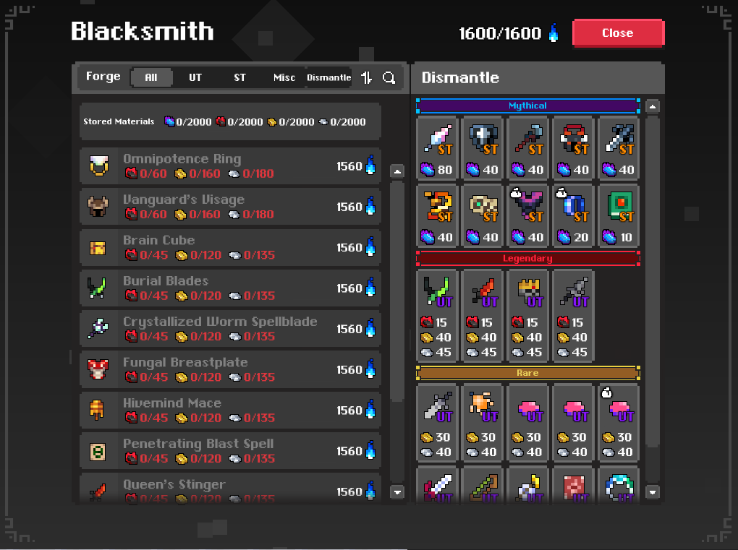The image size is (738, 550).
Task: Select the gold crown UT legendary item
Action: click(x=528, y=315)
